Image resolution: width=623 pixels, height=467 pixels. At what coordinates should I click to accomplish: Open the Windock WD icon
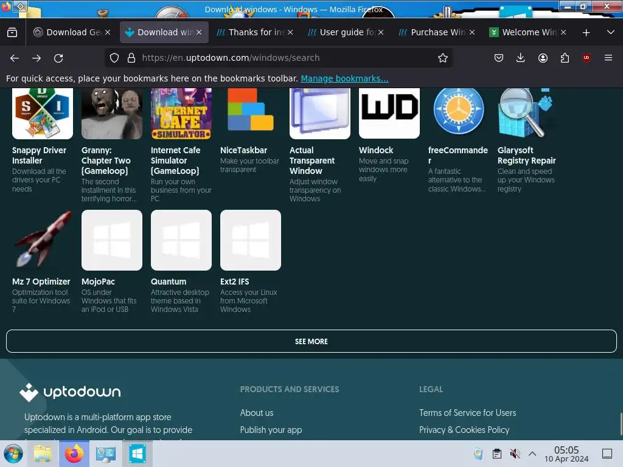[x=389, y=114]
